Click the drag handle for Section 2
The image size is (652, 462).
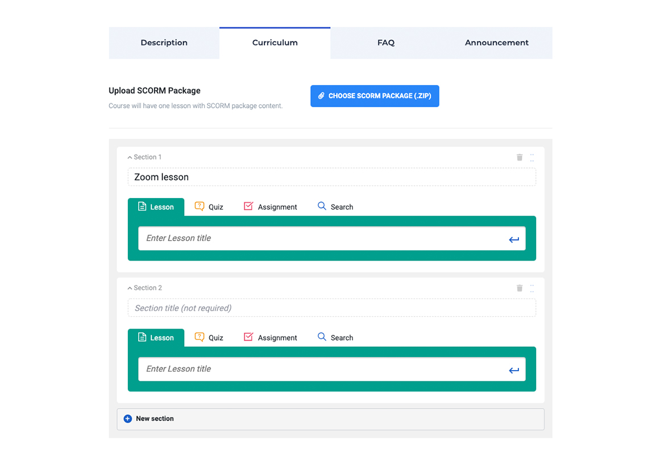532,288
